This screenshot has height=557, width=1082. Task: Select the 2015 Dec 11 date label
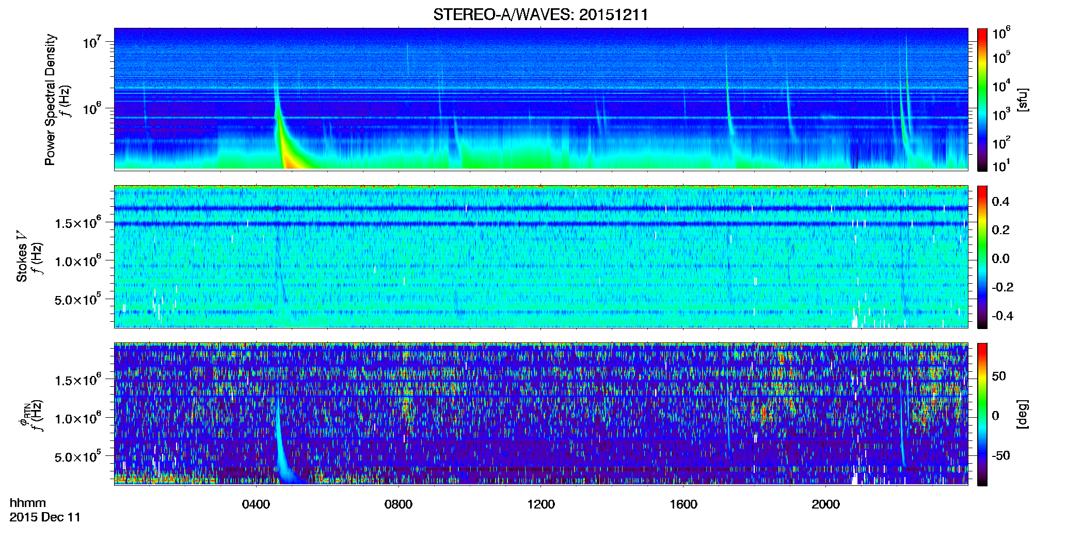[45, 517]
